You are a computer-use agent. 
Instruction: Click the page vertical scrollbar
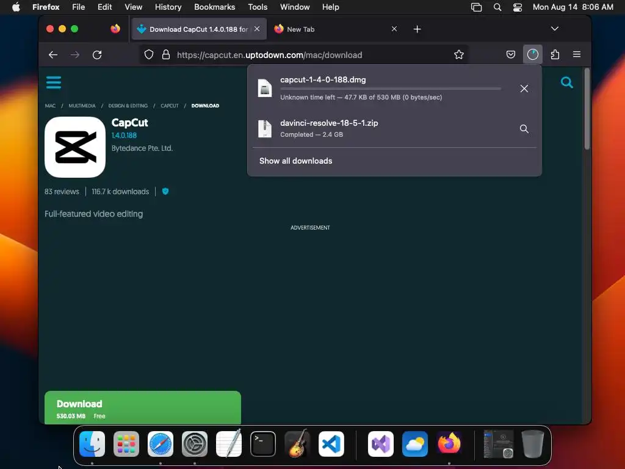coord(587,109)
